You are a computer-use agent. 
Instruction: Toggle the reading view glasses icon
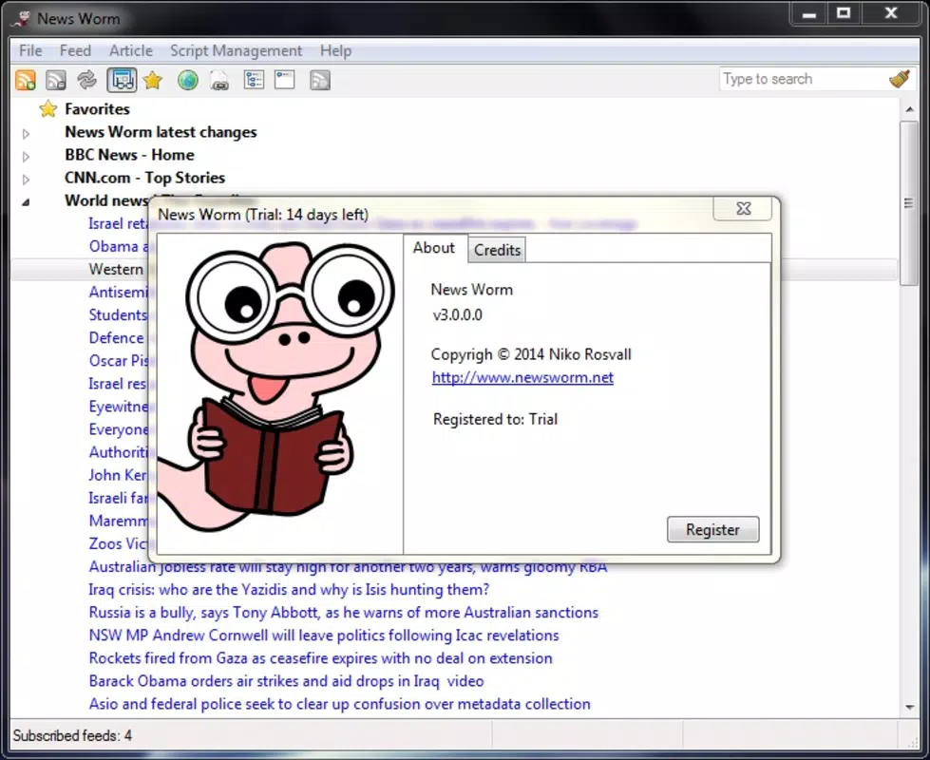[122, 80]
